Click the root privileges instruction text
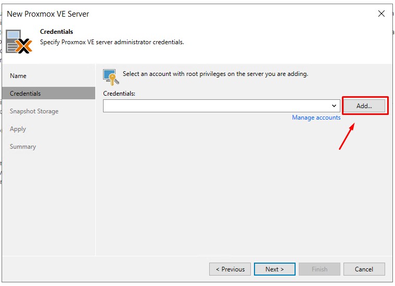 point(215,74)
